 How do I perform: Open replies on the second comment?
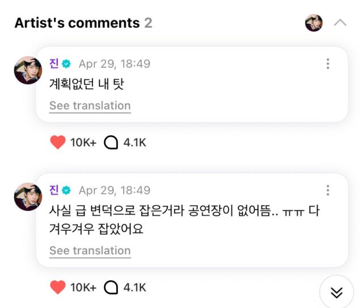coord(111,288)
